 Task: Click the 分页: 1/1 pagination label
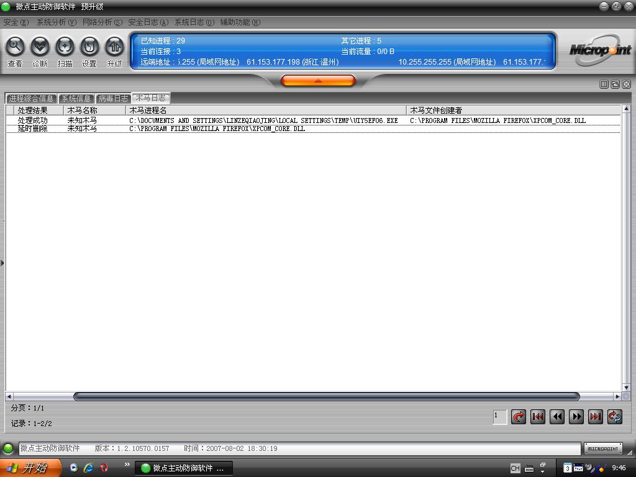[27, 408]
